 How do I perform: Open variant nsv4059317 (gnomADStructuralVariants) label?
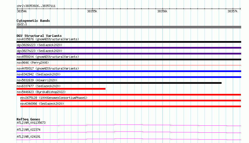(x=48, y=68)
